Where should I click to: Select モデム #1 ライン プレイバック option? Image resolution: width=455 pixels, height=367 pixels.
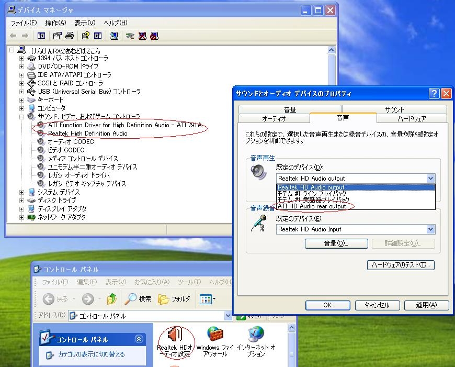click(x=356, y=194)
